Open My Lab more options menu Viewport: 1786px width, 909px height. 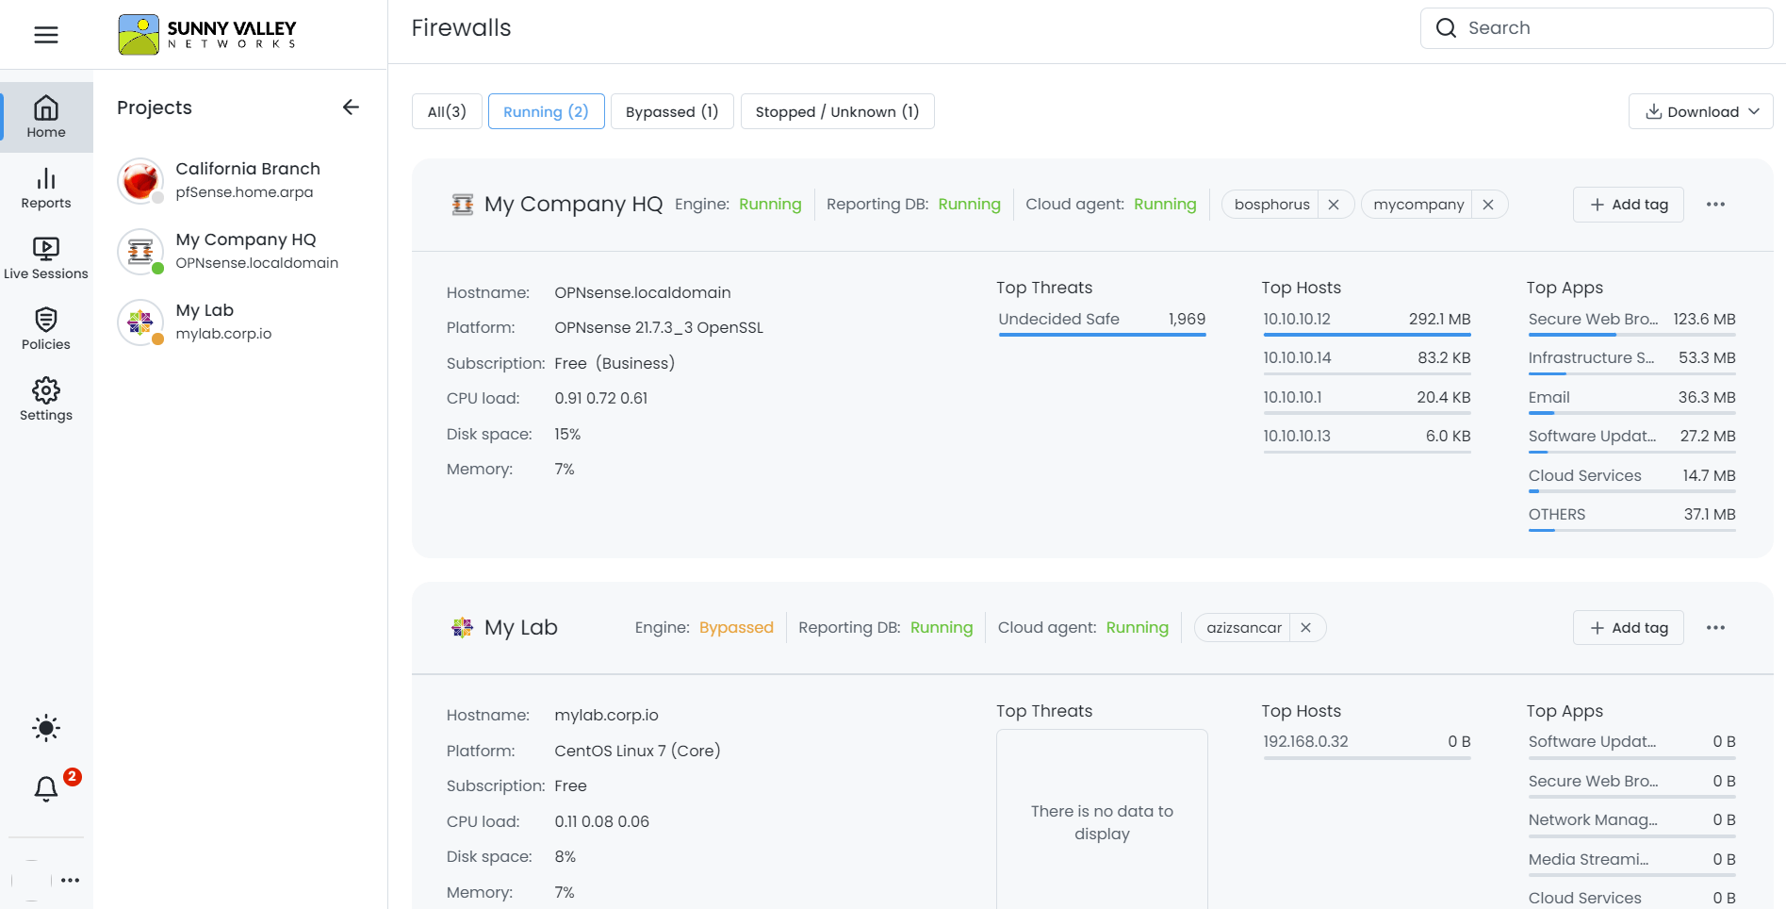(1715, 628)
